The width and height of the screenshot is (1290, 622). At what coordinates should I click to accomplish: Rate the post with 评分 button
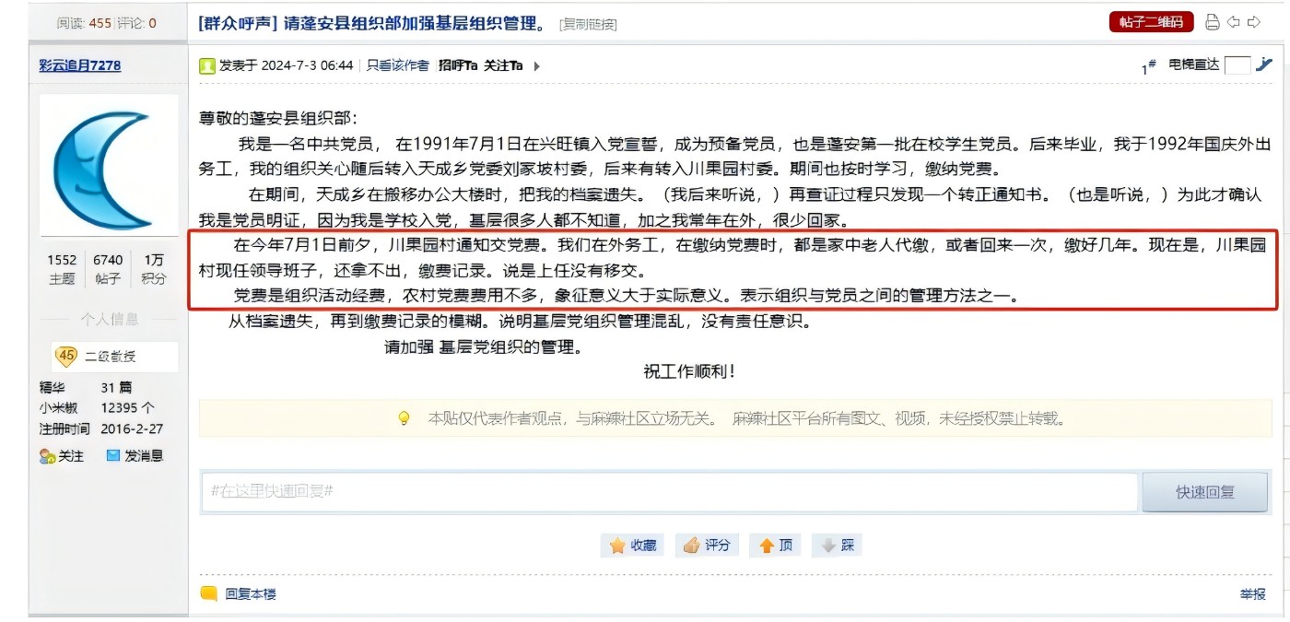click(x=708, y=546)
